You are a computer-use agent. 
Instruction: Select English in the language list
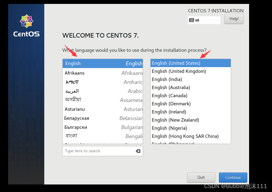tap(103, 63)
